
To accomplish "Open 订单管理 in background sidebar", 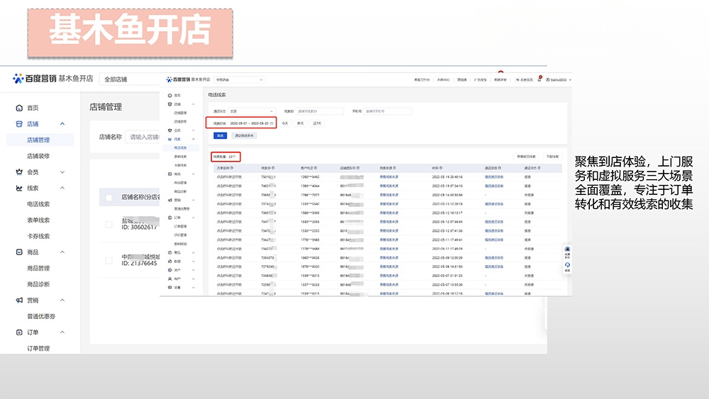I will click(38, 349).
